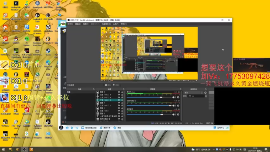Screen dimensions: 270x152
Task: Lock the 文本 (GDI+) 6 source
Action: [x=122, y=95]
